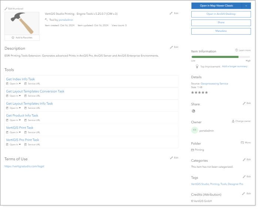Edit the Categories section
Viewport: 259px width, 209px height.
247,160
